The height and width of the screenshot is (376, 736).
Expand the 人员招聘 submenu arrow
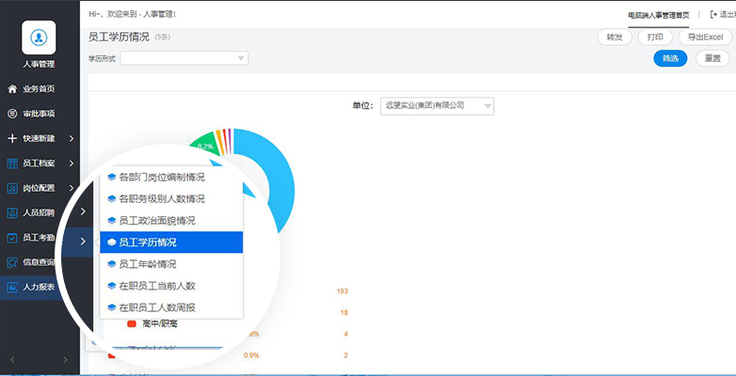(83, 211)
